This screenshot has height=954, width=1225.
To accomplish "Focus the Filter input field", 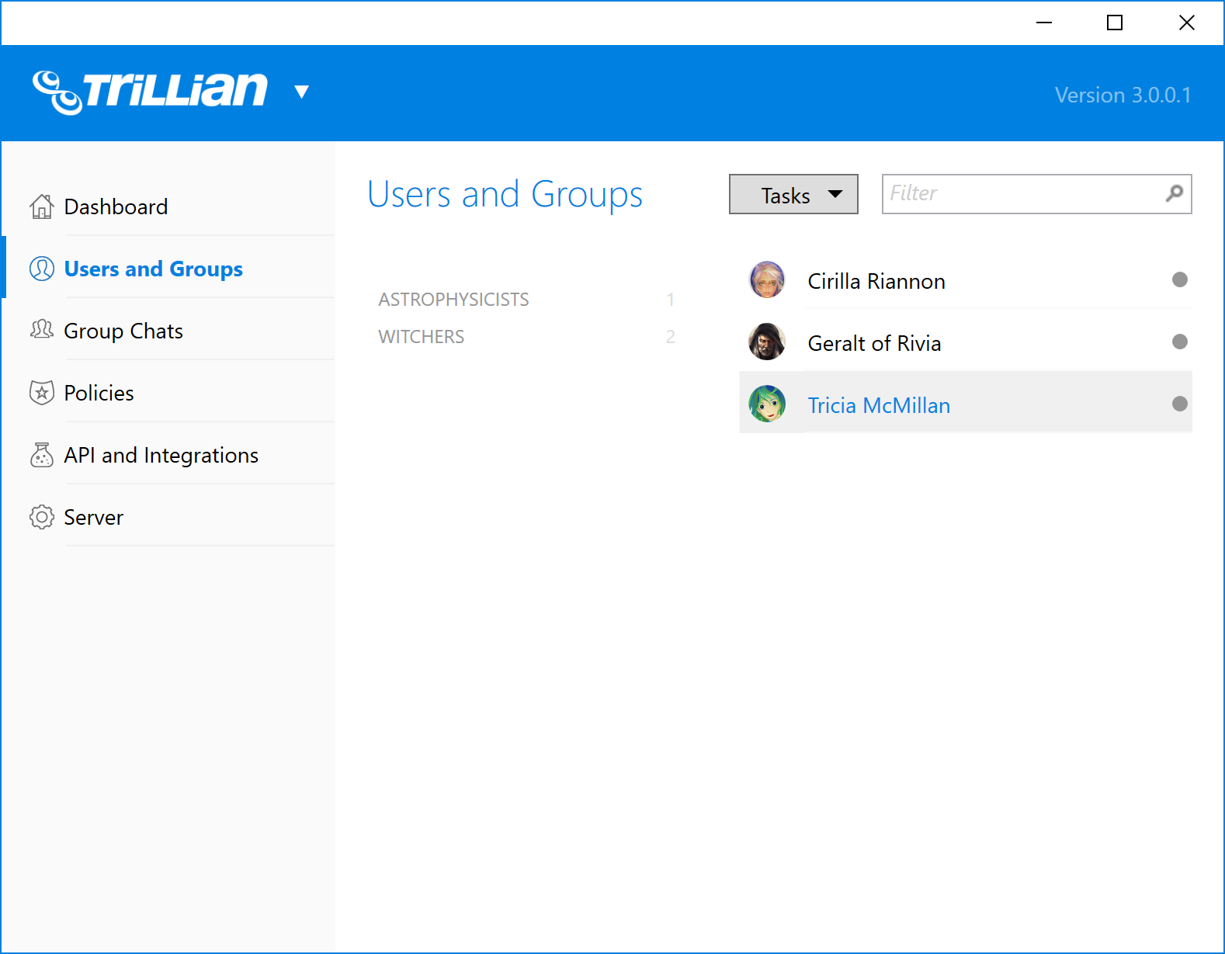I will coord(1036,194).
